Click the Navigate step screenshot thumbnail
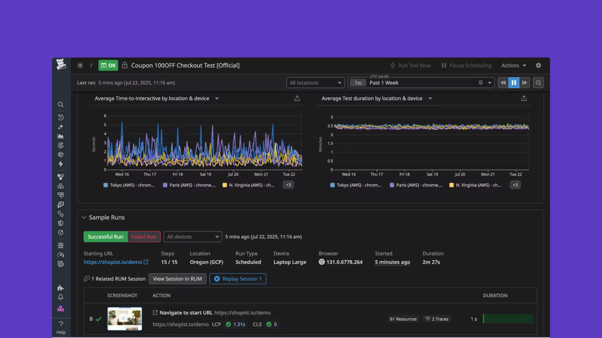This screenshot has height=338, width=602. point(124,319)
